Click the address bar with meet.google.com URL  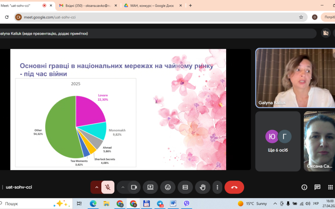(x=160, y=17)
